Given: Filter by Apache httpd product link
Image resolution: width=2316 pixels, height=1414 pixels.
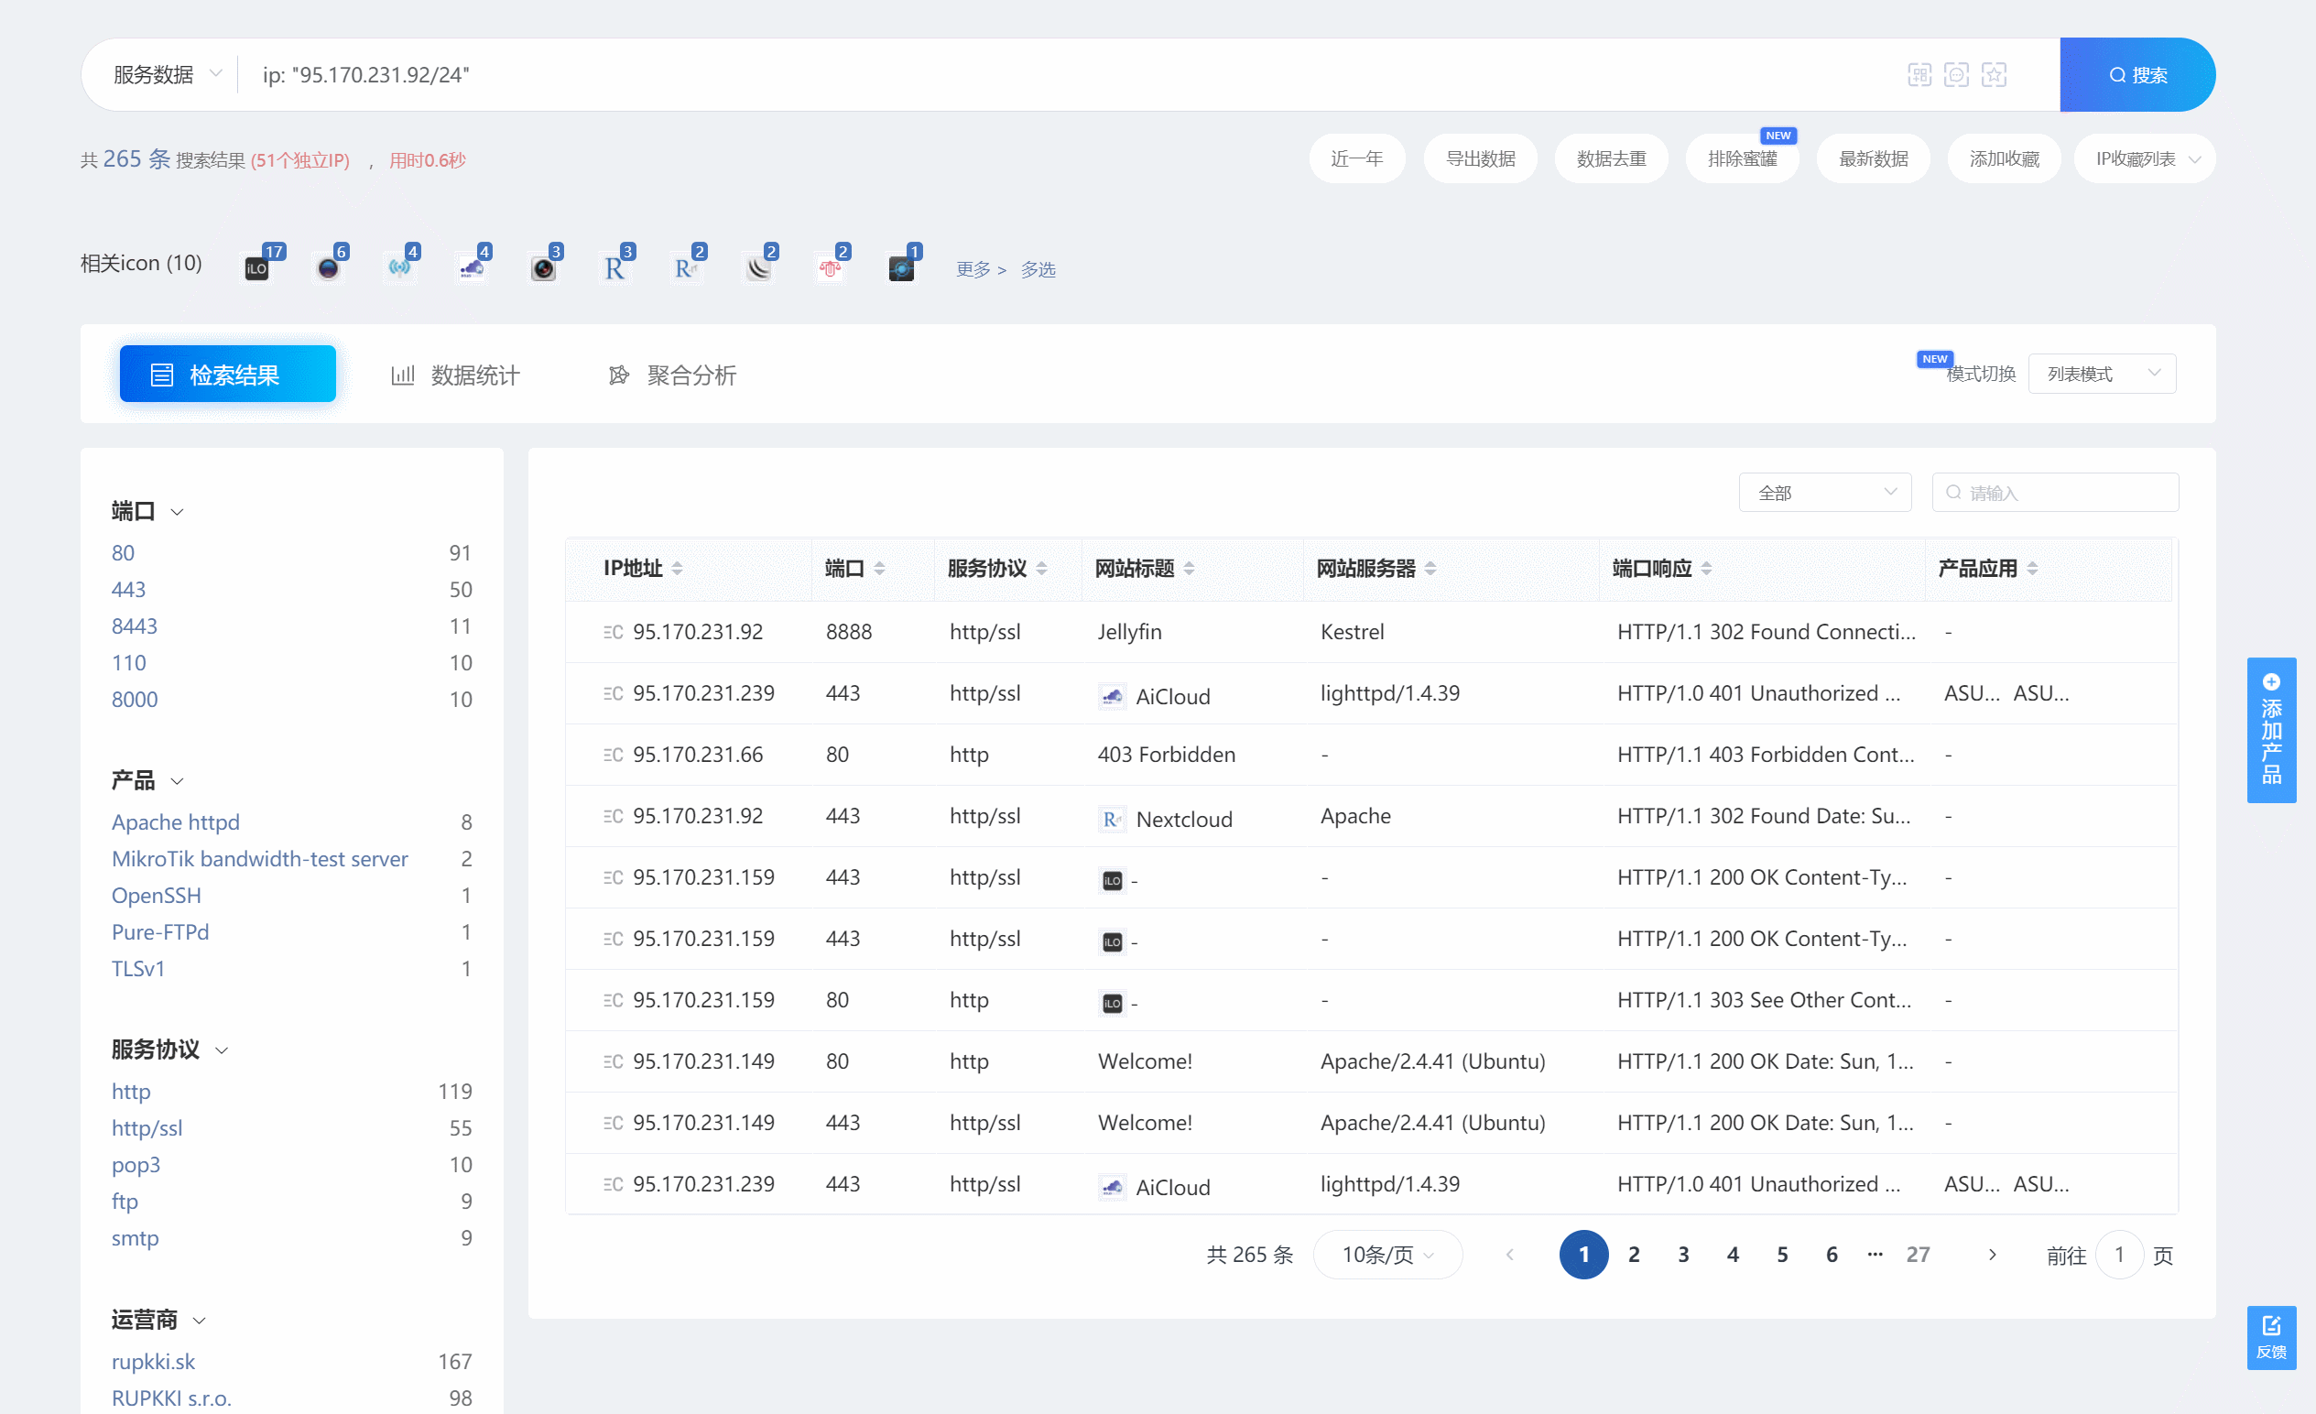Looking at the screenshot, I should point(176,821).
